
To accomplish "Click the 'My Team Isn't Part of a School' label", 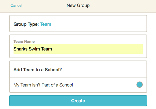I will pos(43,85).
